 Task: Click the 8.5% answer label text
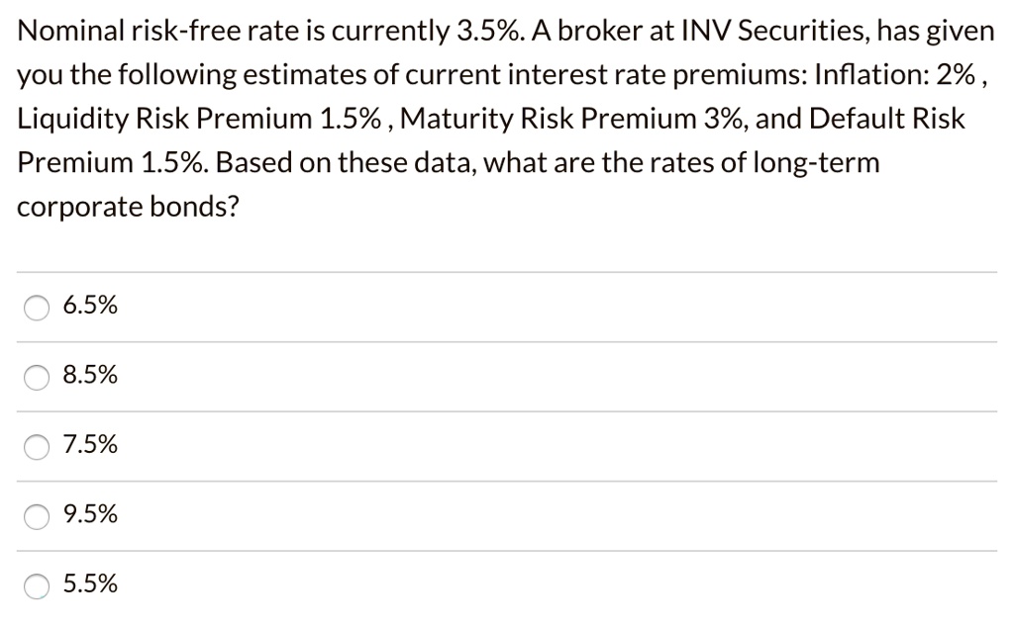click(x=90, y=375)
